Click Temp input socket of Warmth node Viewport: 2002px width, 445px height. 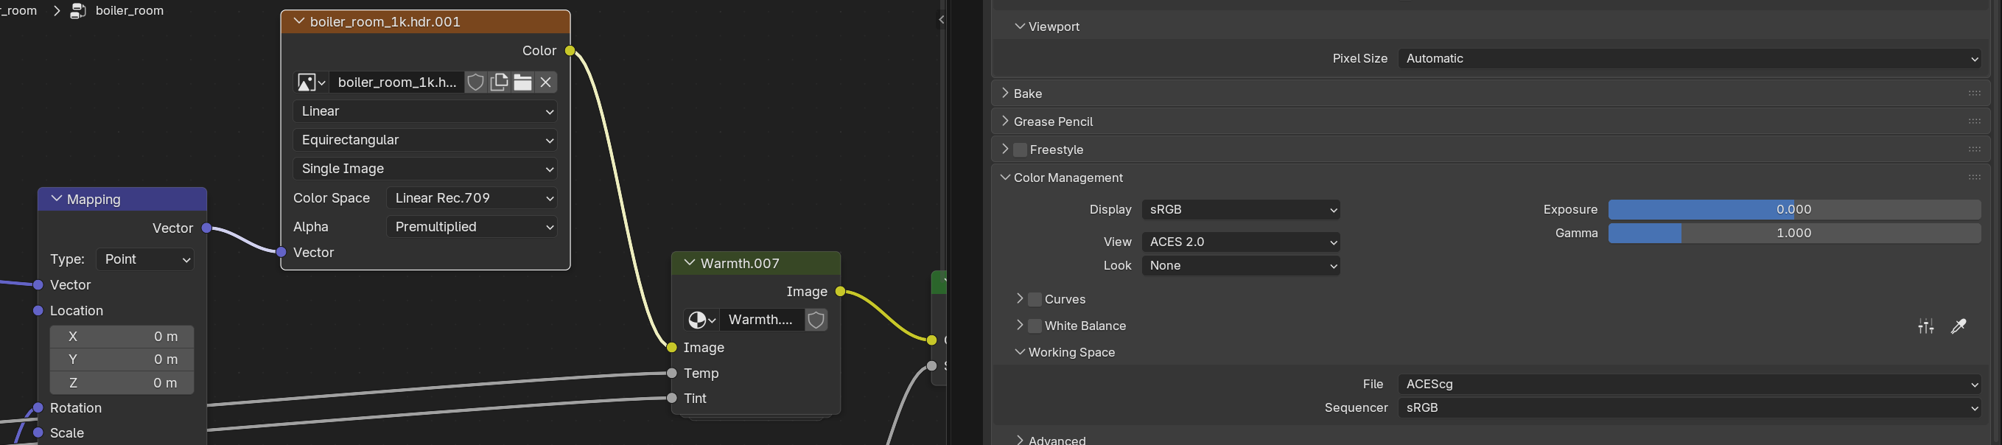[x=672, y=374]
